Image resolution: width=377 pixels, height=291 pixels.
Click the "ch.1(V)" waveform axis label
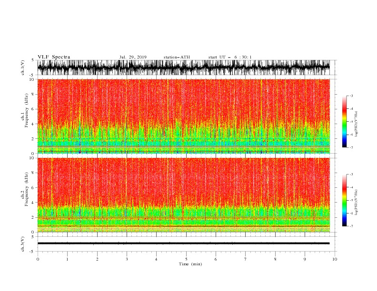(23, 68)
